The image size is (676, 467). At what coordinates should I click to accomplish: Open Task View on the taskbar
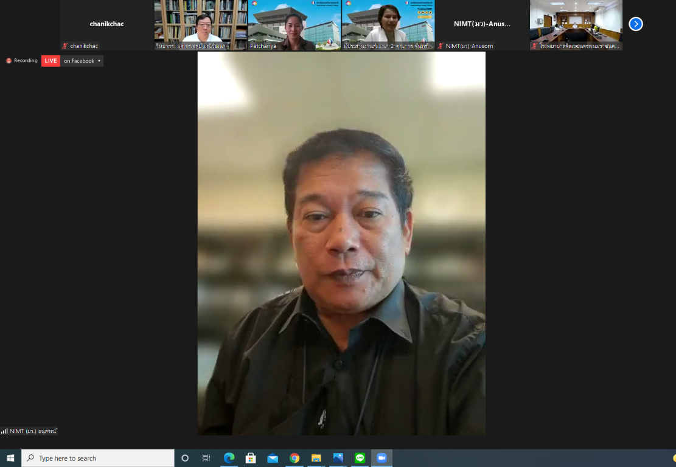[x=207, y=458]
